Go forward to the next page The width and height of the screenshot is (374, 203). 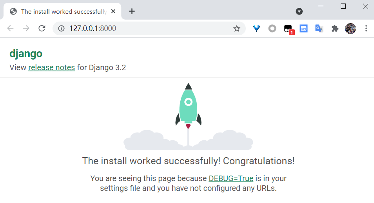[26, 28]
